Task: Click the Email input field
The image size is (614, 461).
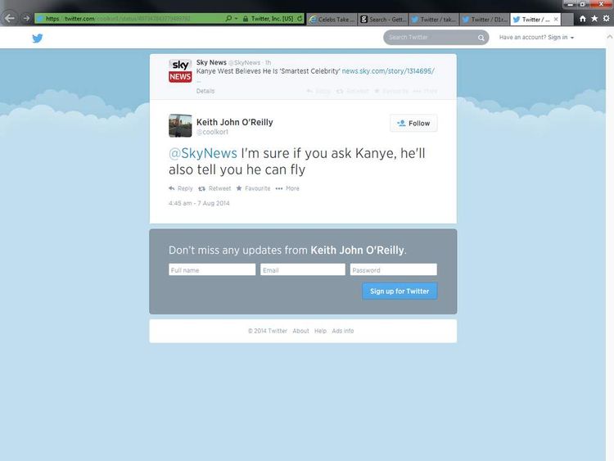Action: click(x=303, y=269)
